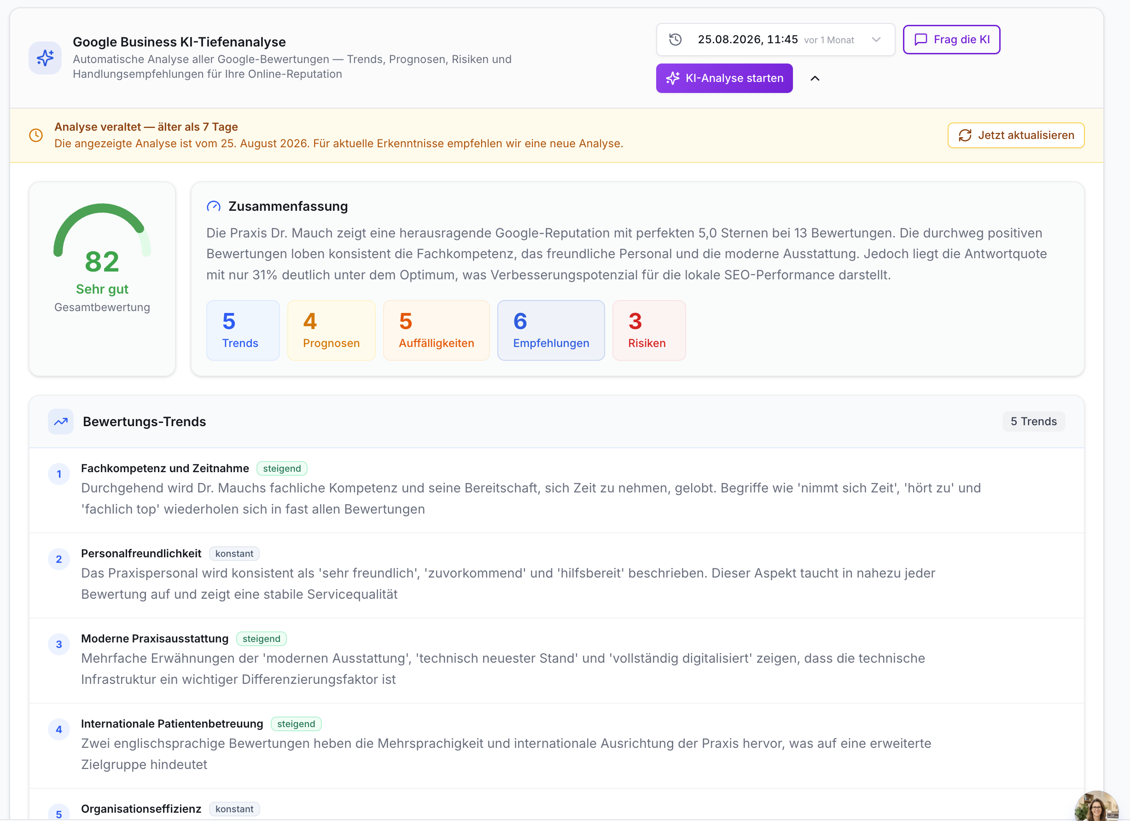The image size is (1130, 821).
Task: Select the 5 Auffälligkeiten summary card
Action: point(437,330)
